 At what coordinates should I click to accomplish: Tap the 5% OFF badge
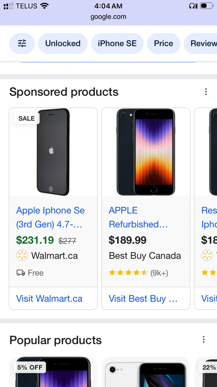point(30,367)
